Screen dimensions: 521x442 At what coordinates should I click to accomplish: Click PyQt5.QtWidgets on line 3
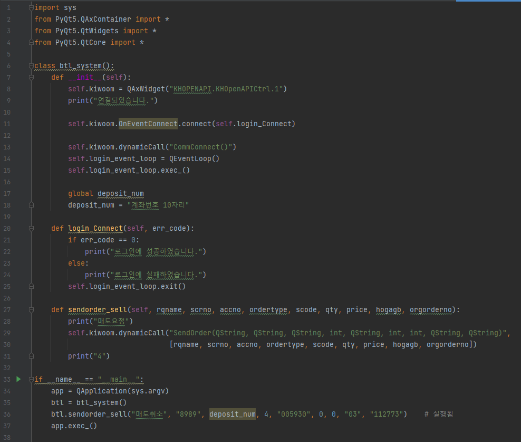pos(86,31)
